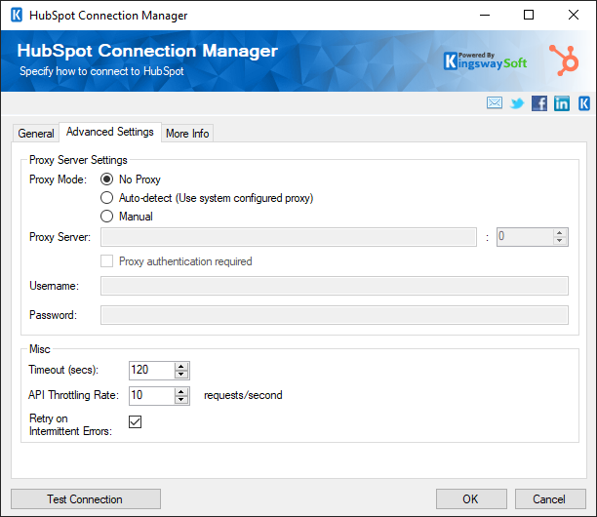Click the 'Specify how to connect to HubSpot' text
The height and width of the screenshot is (517, 597).
pos(101,71)
